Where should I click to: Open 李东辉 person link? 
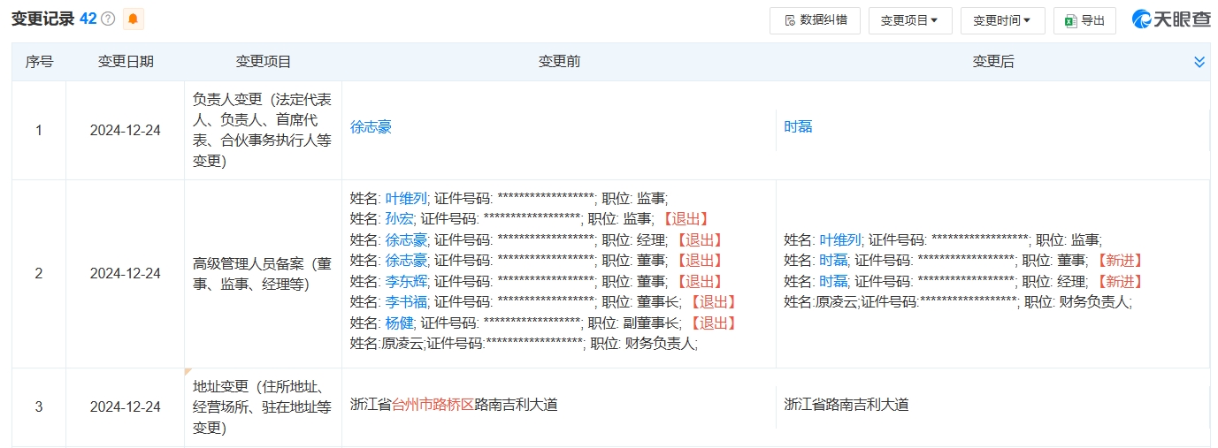[x=406, y=281]
